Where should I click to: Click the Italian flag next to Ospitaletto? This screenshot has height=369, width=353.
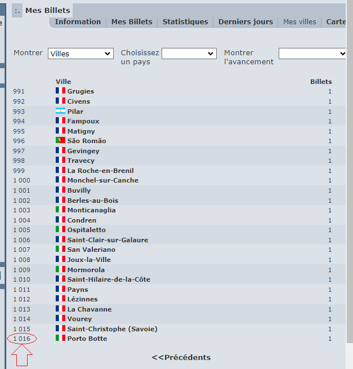tap(60, 230)
